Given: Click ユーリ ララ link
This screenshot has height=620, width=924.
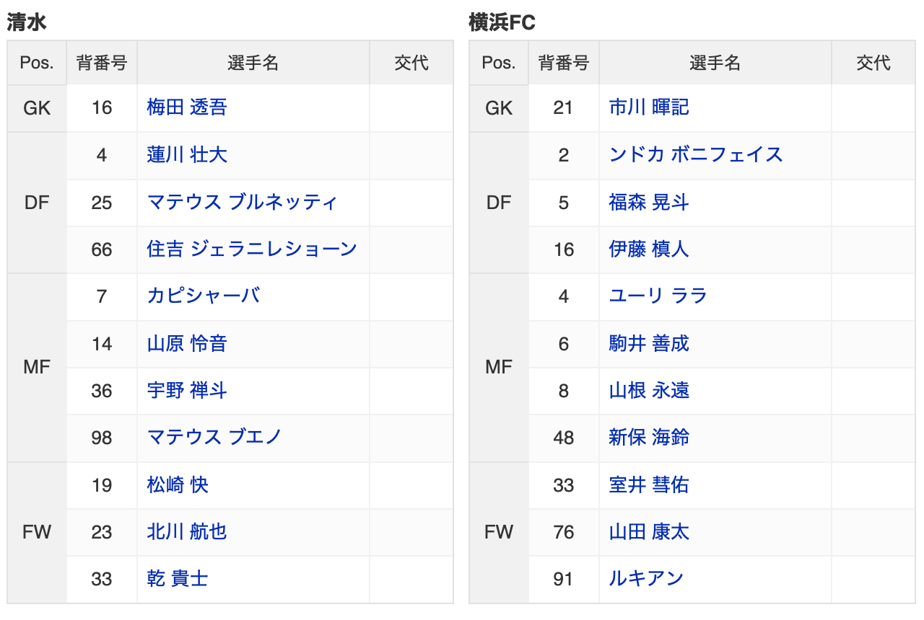Looking at the screenshot, I should click(658, 296).
